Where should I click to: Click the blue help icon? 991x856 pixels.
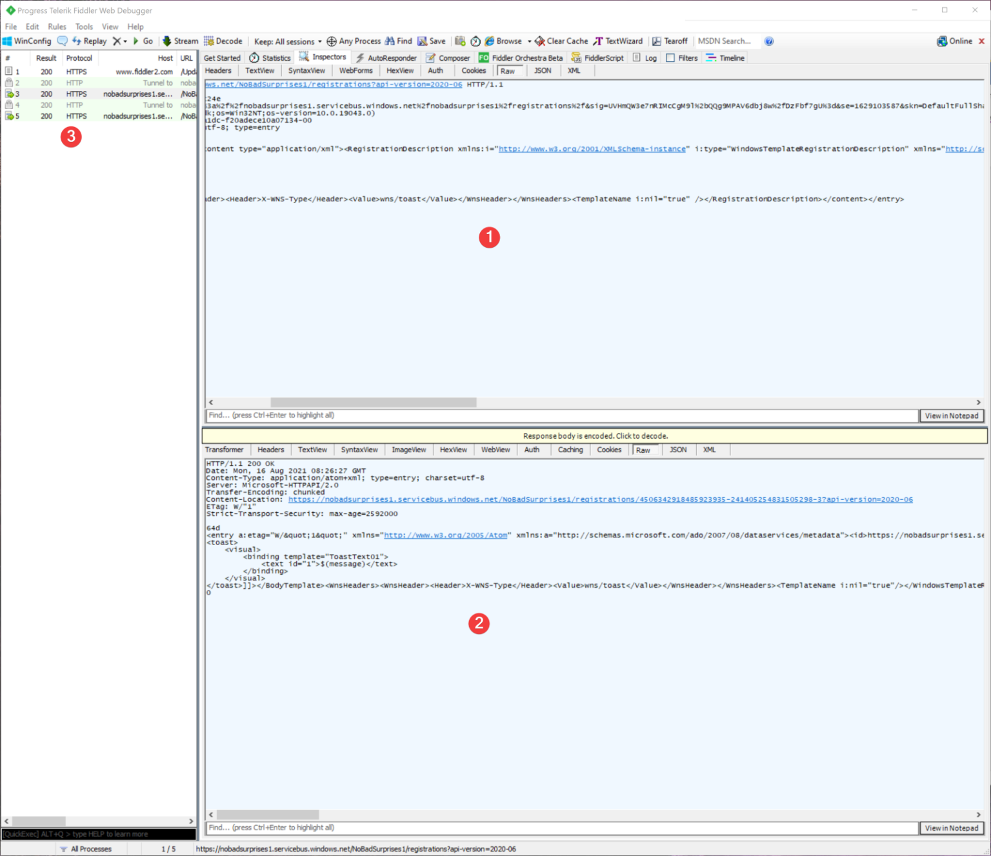click(x=769, y=41)
